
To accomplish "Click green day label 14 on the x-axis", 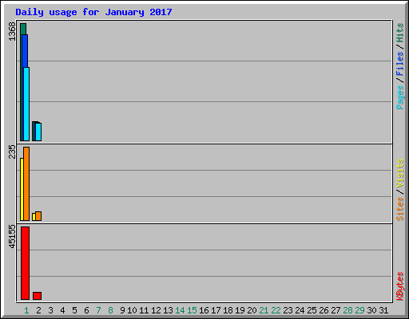I will (x=180, y=310).
